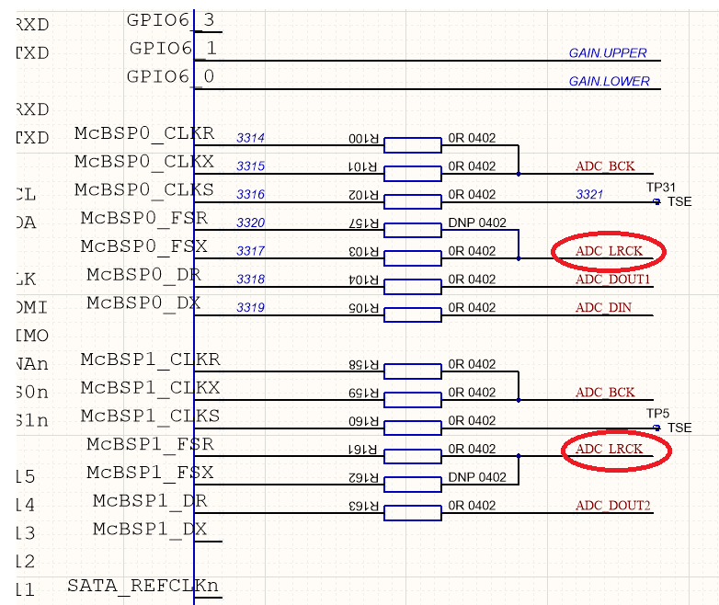The width and height of the screenshot is (719, 605).
Task: Select net number 3317
Action: (250, 251)
